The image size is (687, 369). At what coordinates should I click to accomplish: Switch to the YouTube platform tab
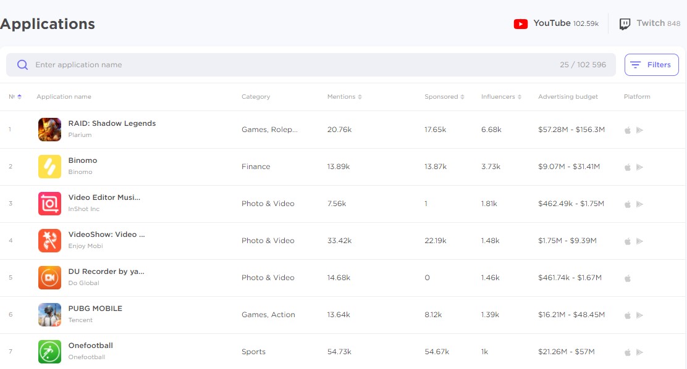pos(556,23)
